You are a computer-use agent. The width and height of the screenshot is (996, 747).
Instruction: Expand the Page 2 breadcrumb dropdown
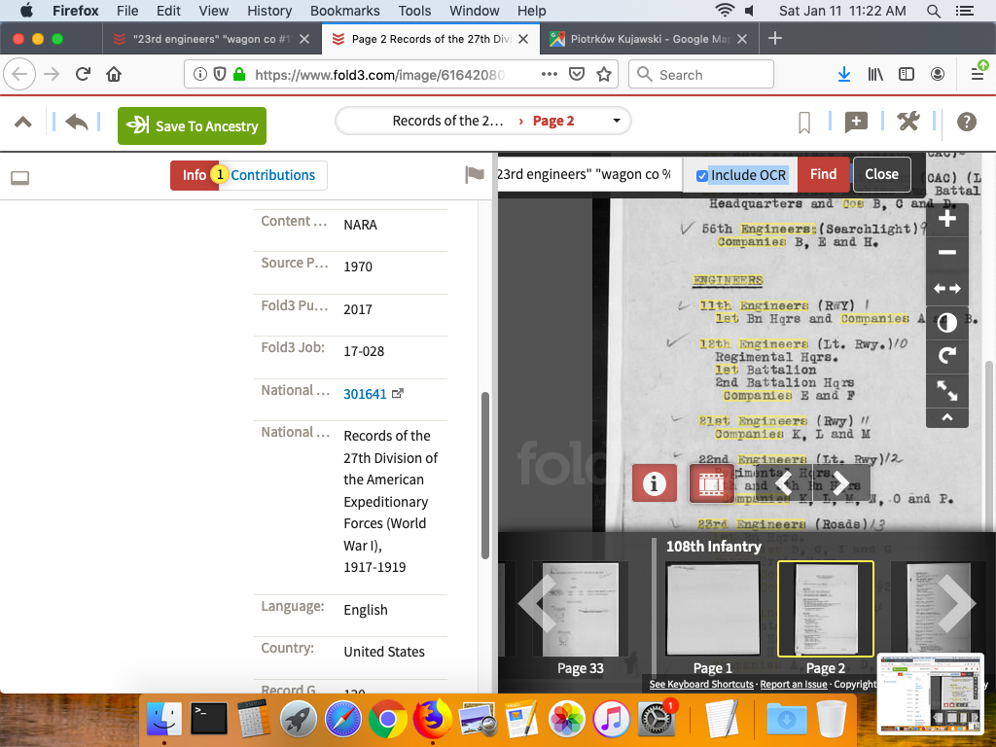tap(617, 121)
